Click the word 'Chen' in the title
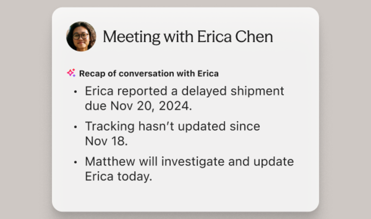This screenshot has height=219, width=371. pos(254,36)
